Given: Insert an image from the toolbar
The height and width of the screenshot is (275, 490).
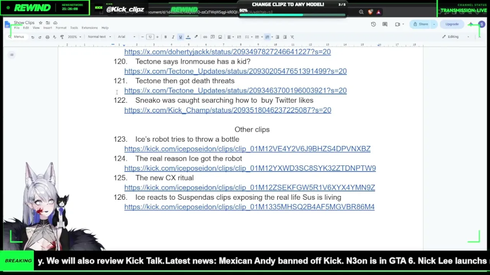Looking at the screenshot, I should [220, 37].
